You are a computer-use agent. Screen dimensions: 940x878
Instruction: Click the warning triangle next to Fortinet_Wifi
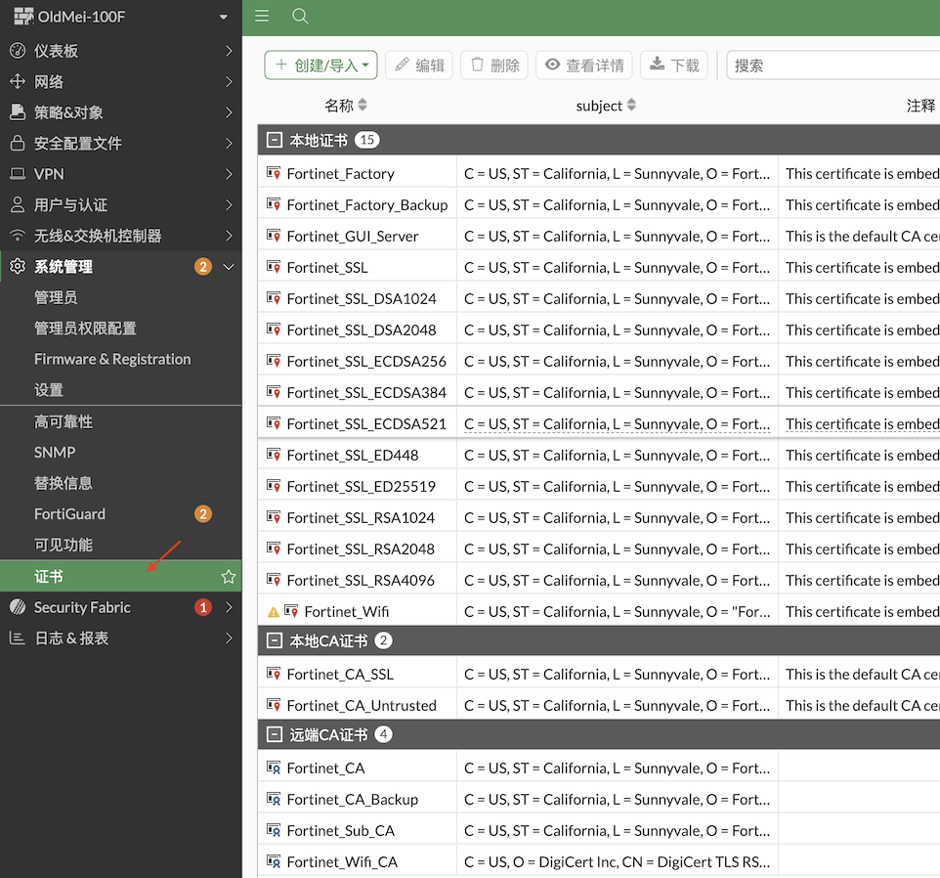[274, 612]
